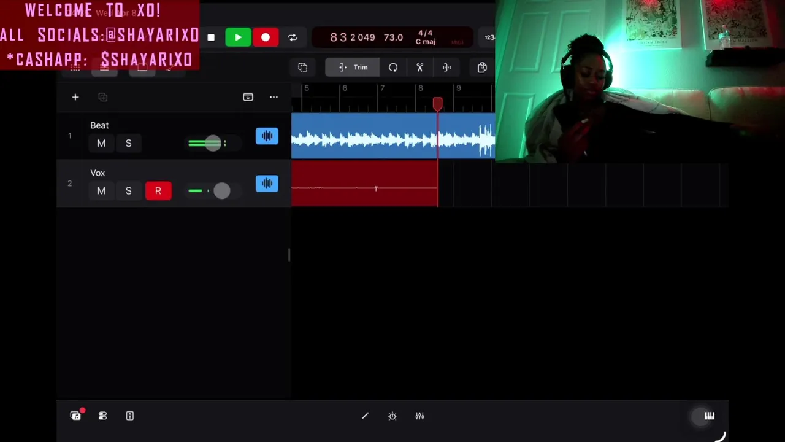The height and width of the screenshot is (442, 785).
Task: Start playback with the green play button
Action: 238,37
